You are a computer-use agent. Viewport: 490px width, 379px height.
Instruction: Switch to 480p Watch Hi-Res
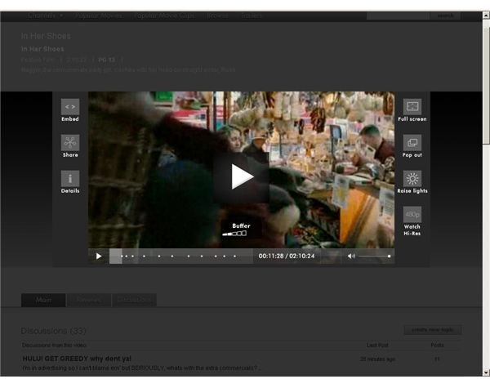pyautogui.click(x=412, y=215)
